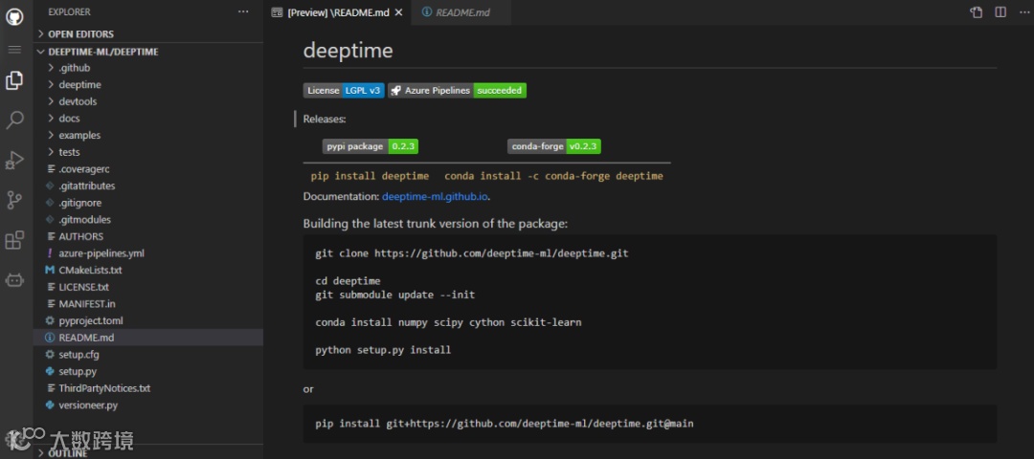Click the conda-forge v0.2.3 badge
The height and width of the screenshot is (459, 1034).
coord(554,146)
